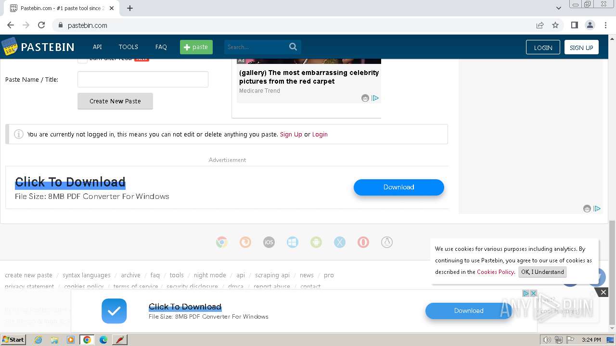The height and width of the screenshot is (346, 616).
Task: Open File Explorer from taskbar
Action: 54,340
